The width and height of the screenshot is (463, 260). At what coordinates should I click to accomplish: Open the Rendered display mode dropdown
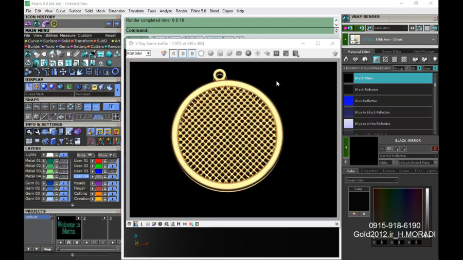click(94, 94)
